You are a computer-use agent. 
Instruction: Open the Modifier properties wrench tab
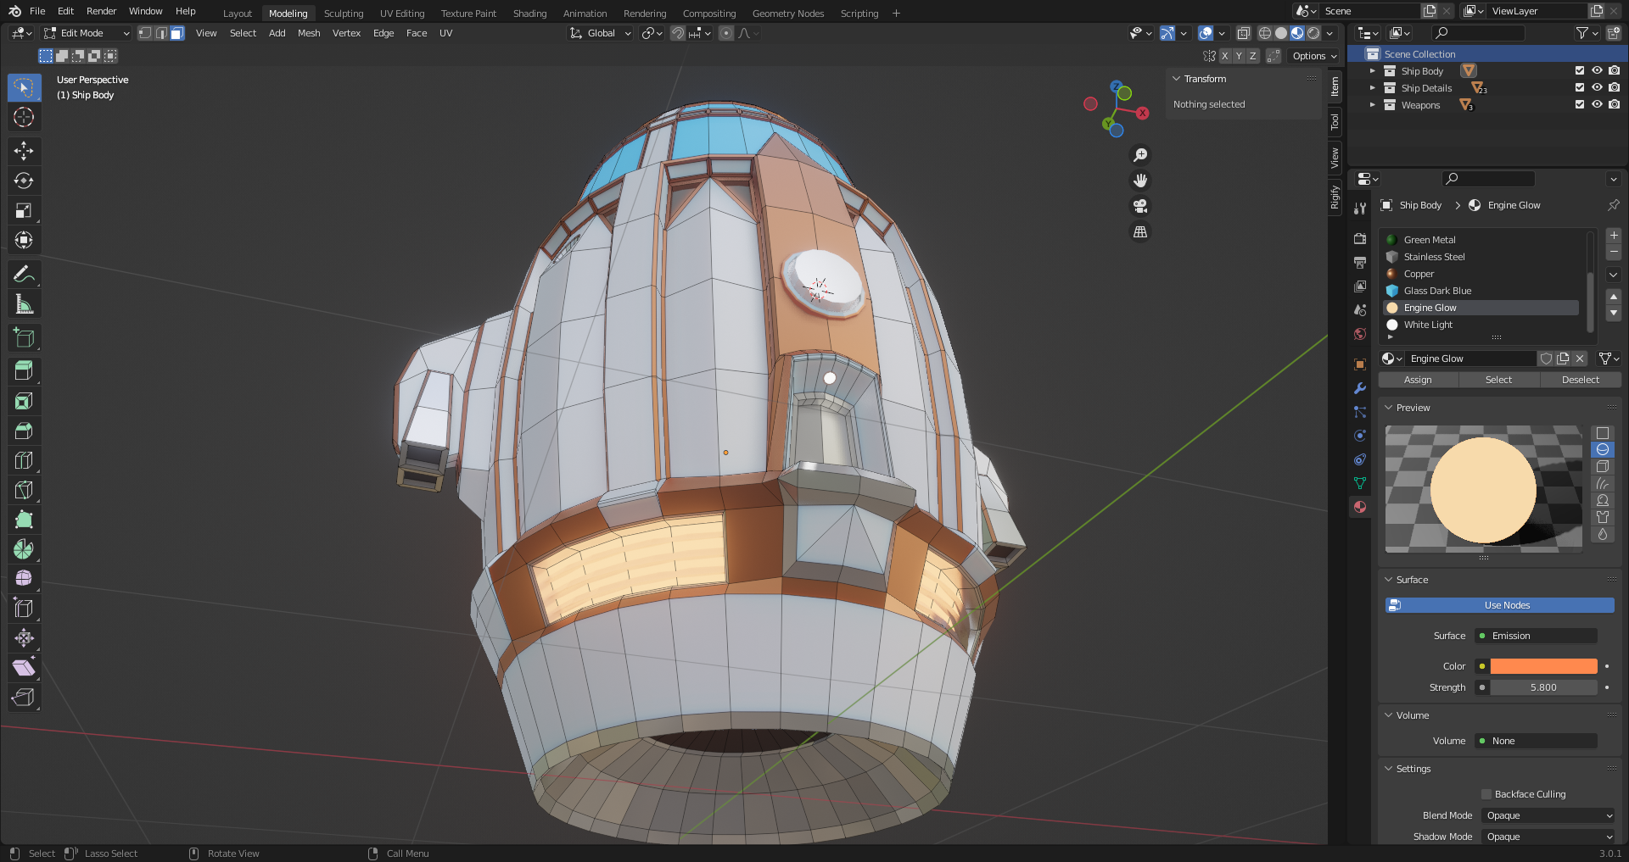tap(1360, 388)
